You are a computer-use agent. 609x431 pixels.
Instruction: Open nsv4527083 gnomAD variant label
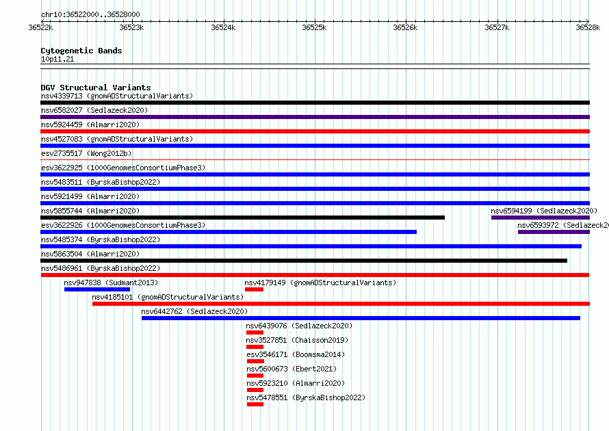pos(117,139)
